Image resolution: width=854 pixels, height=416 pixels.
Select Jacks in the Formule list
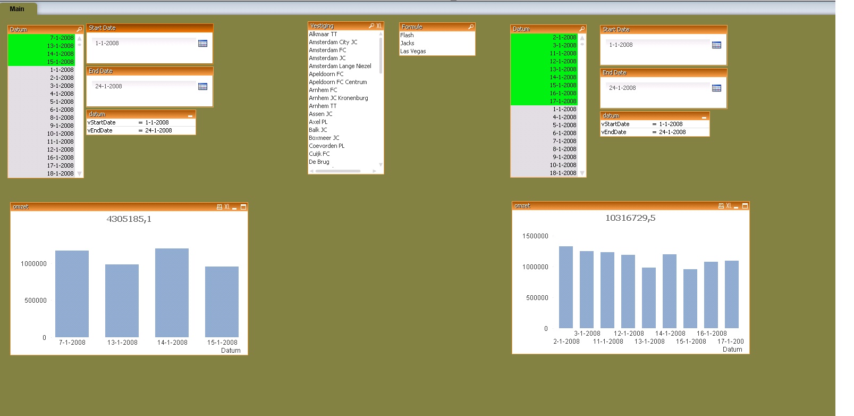click(437, 43)
